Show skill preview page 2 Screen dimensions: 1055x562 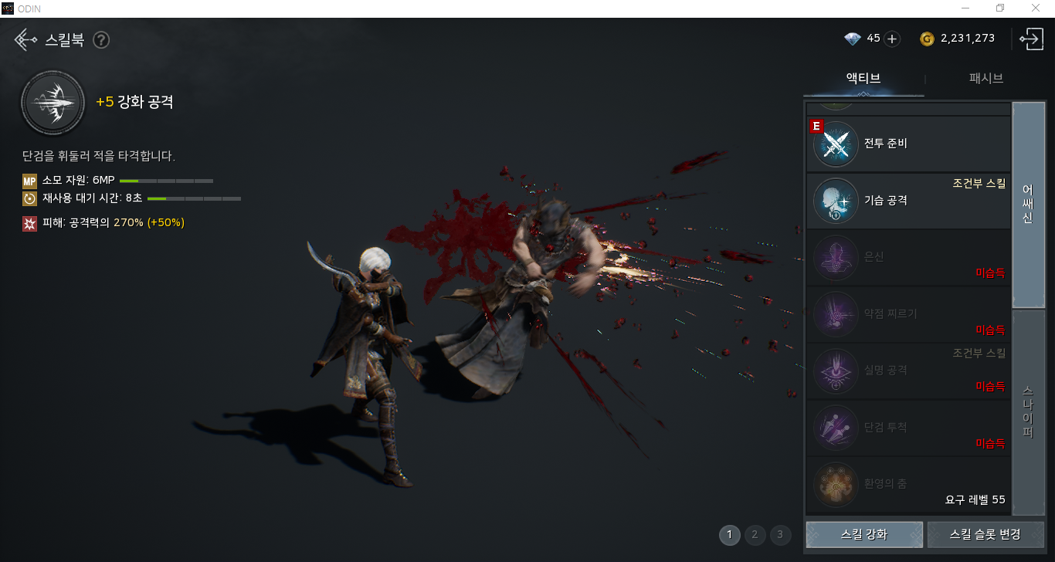coord(755,534)
